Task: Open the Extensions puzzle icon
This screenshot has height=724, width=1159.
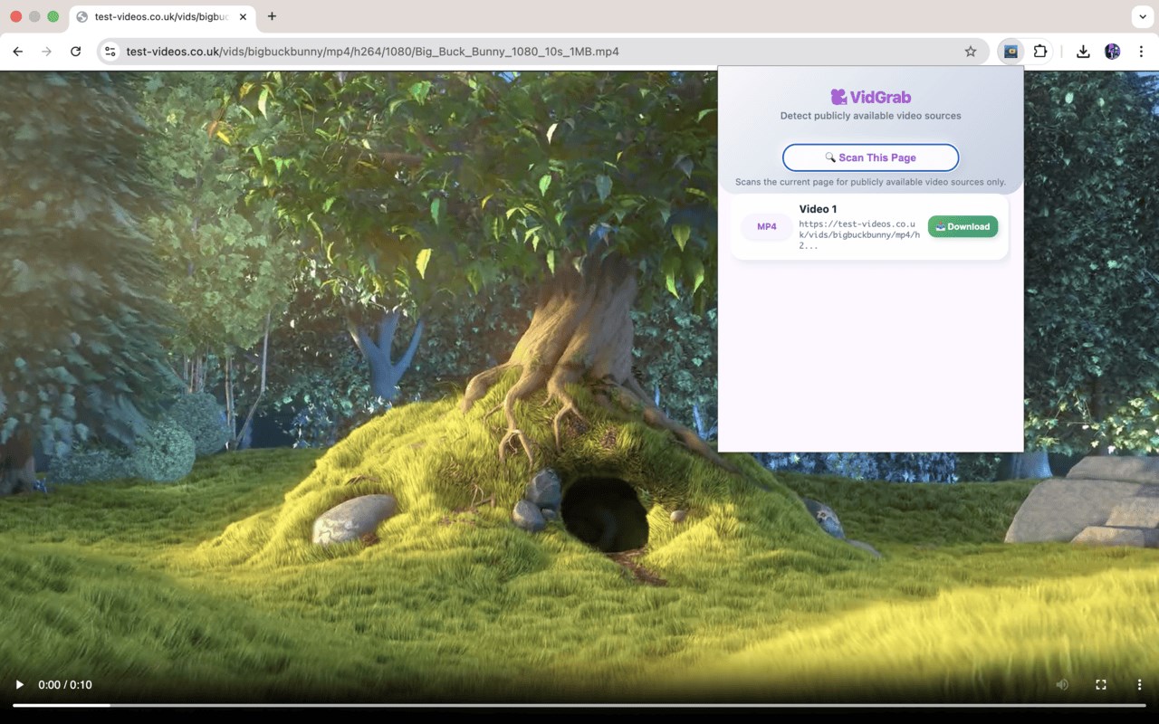Action: coord(1040,52)
